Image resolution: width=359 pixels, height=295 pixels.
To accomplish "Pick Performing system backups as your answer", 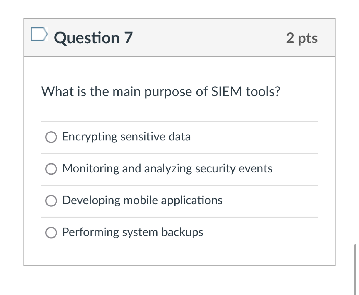I will pos(51,232).
